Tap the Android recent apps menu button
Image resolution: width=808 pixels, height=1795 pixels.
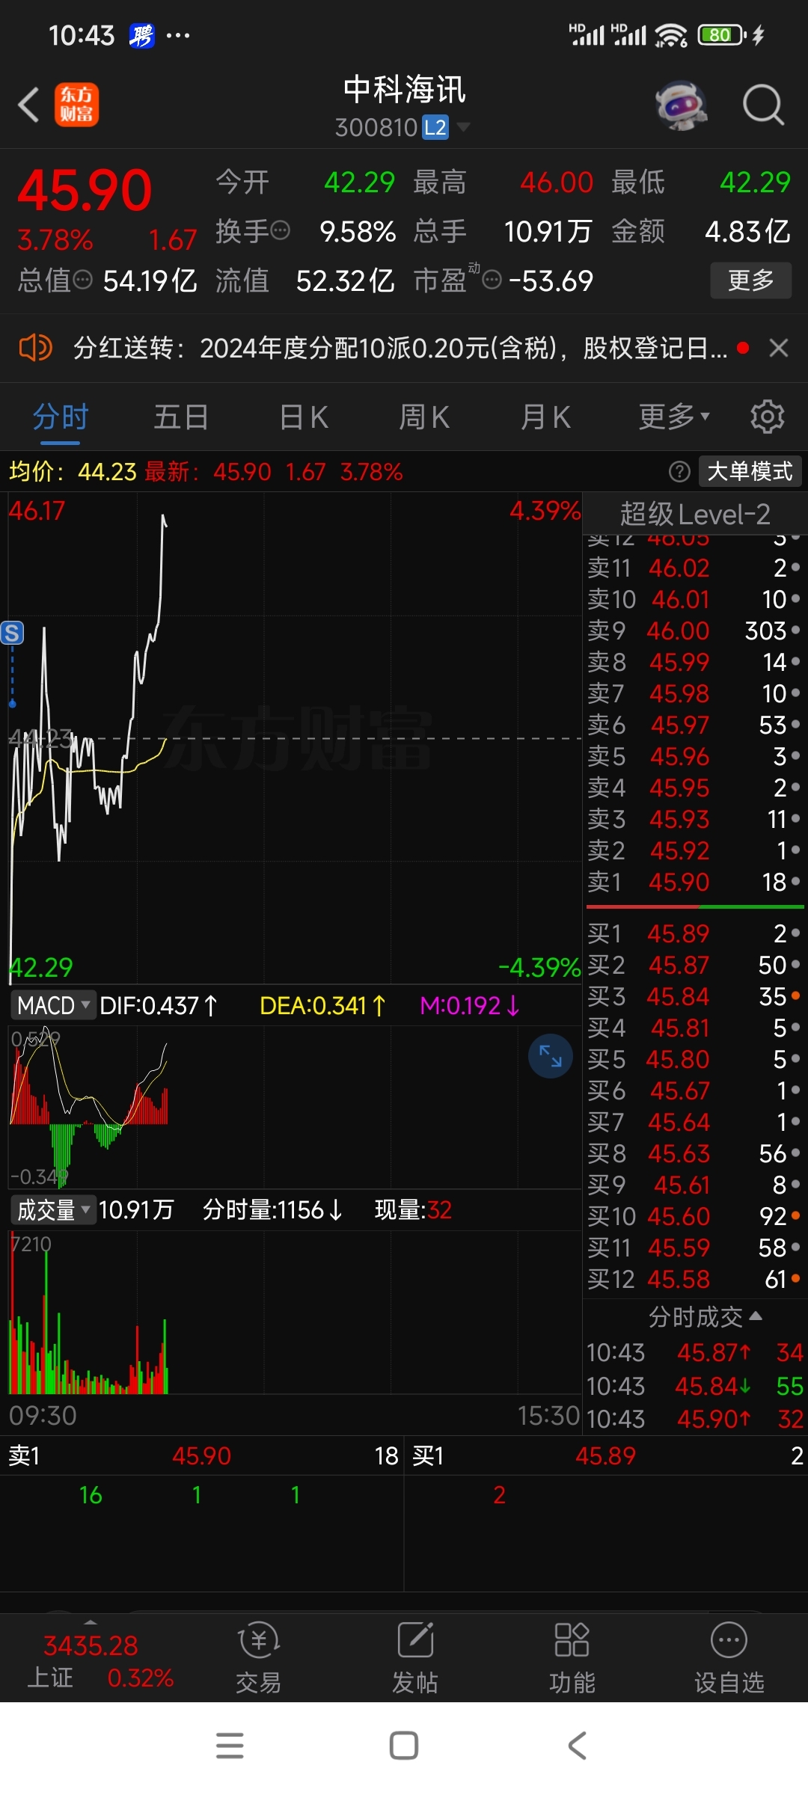coord(230,1745)
